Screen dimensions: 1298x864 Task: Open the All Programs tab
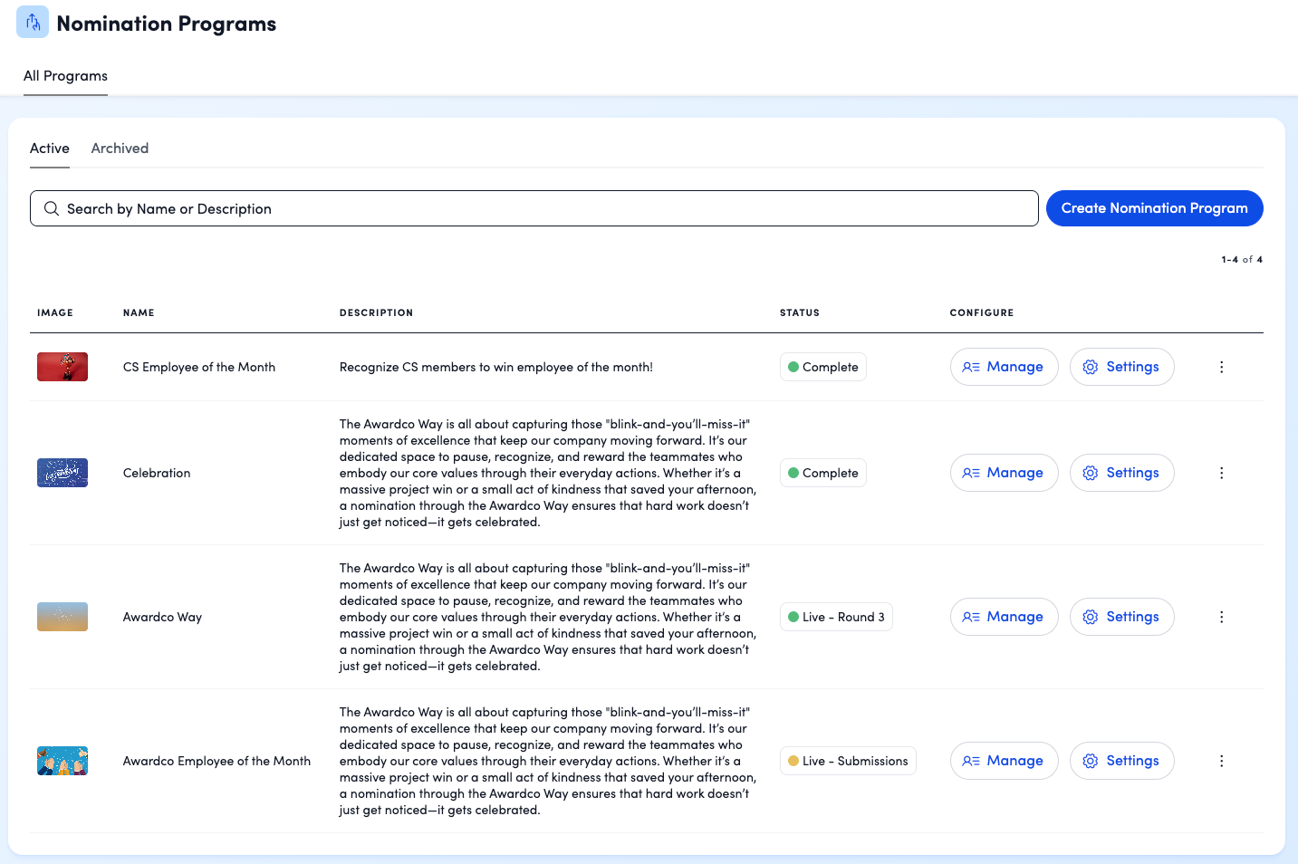[65, 76]
